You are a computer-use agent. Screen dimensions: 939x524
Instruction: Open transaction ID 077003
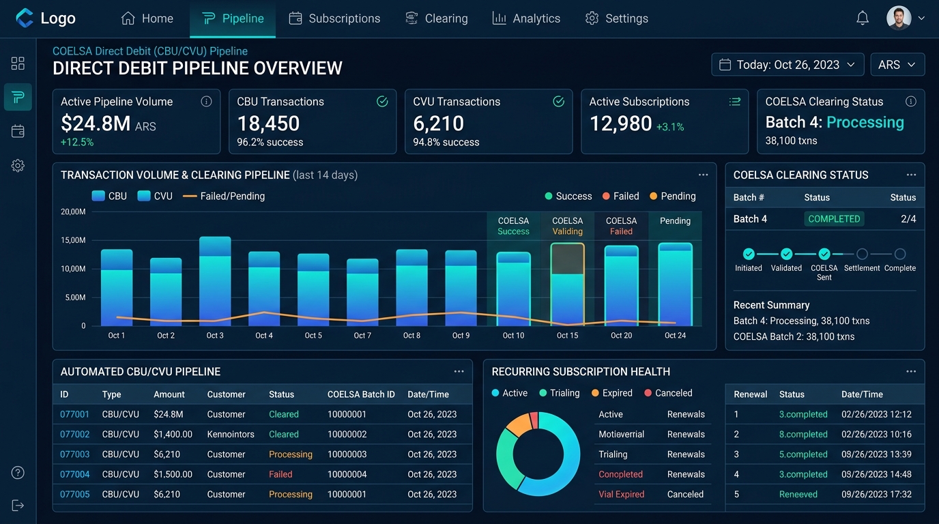point(74,454)
